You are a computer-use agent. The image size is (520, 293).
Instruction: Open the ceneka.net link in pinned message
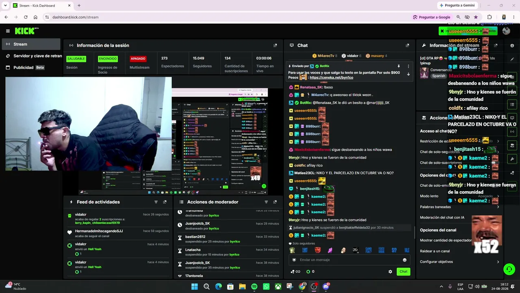(x=331, y=77)
